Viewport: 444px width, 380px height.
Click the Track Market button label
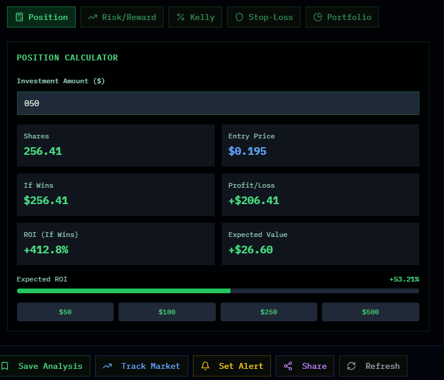click(x=151, y=366)
